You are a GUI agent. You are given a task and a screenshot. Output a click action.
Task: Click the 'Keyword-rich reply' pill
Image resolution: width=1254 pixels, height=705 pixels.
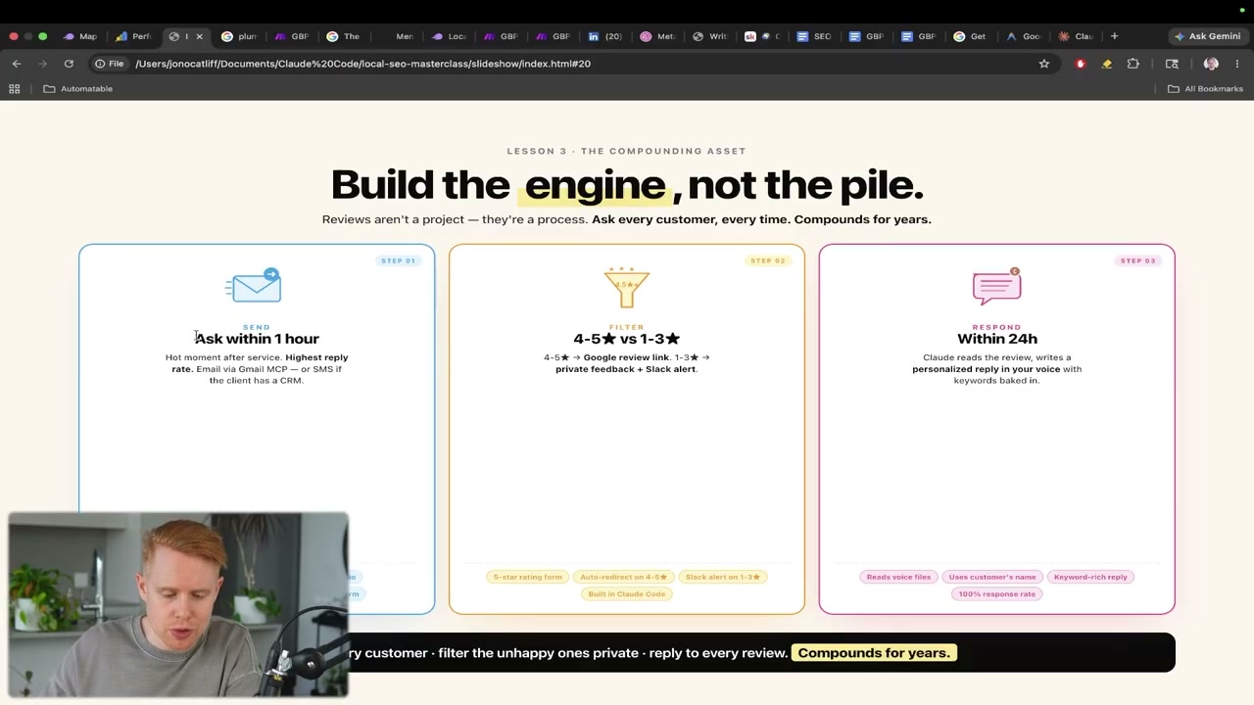click(x=1090, y=577)
